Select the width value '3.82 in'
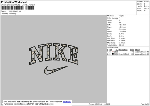 [x=146, y=8]
